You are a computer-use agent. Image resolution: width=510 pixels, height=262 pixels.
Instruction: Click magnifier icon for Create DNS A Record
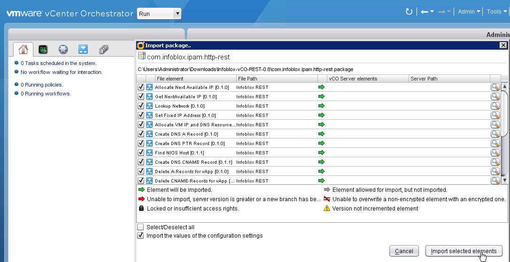(495, 134)
